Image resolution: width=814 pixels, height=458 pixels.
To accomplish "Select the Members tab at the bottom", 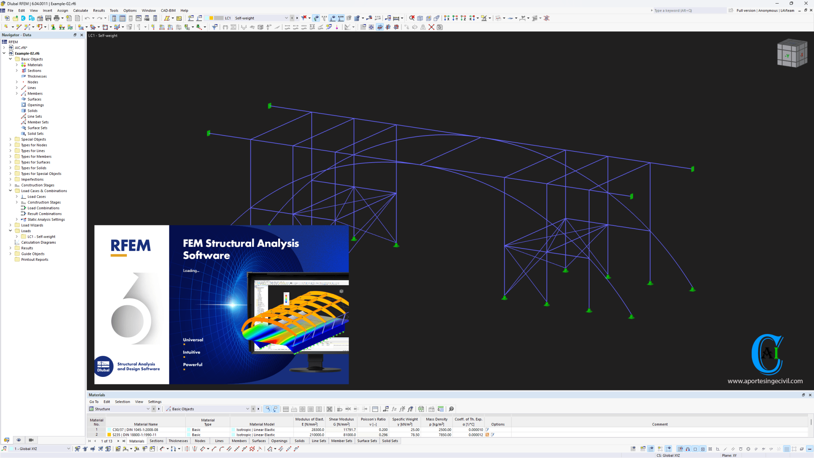I will (x=239, y=441).
